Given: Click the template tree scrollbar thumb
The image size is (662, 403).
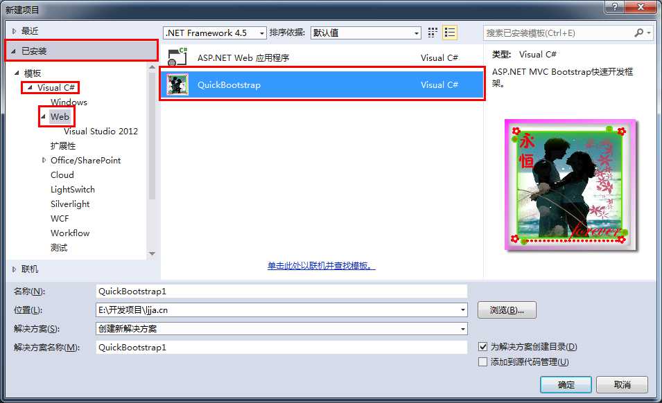Looking at the screenshot, I should [x=152, y=135].
